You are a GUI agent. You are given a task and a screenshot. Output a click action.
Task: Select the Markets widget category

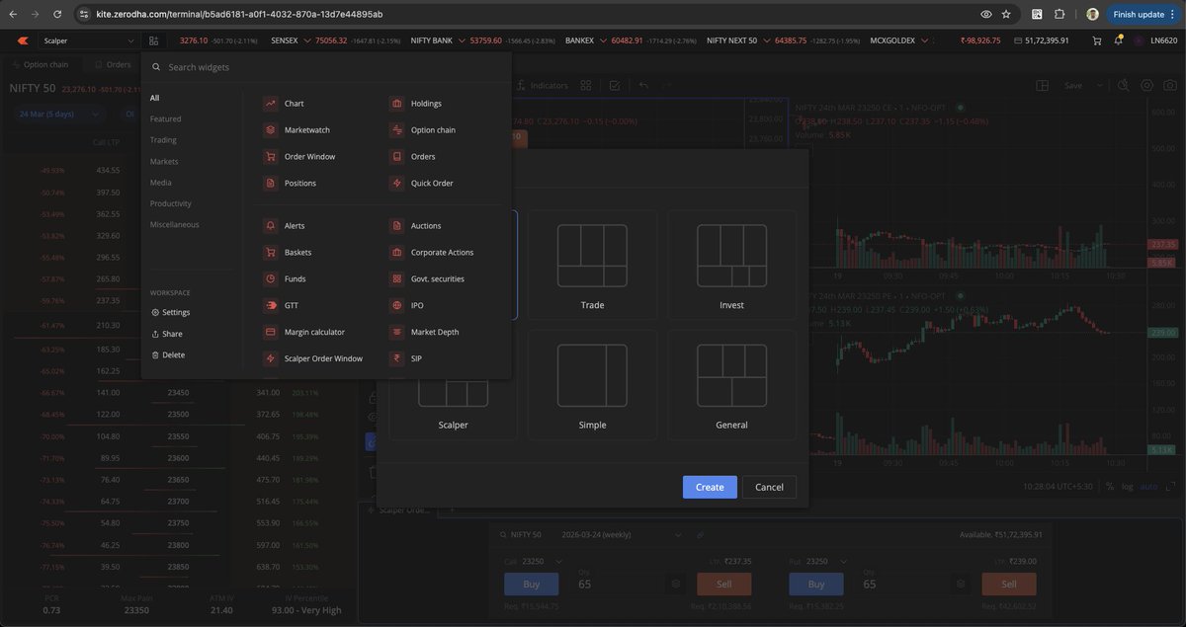164,161
